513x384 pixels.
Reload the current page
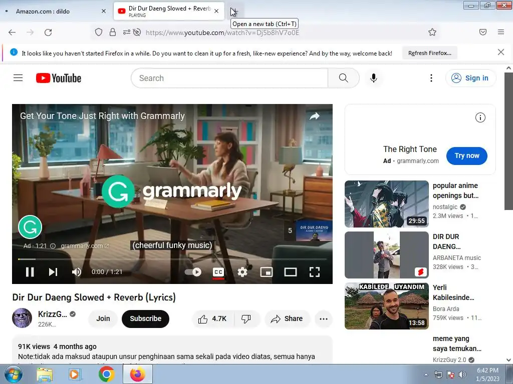[48, 32]
